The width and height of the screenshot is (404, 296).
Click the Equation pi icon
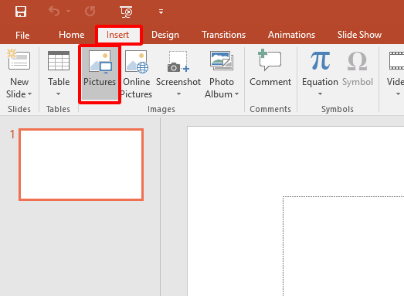point(320,61)
